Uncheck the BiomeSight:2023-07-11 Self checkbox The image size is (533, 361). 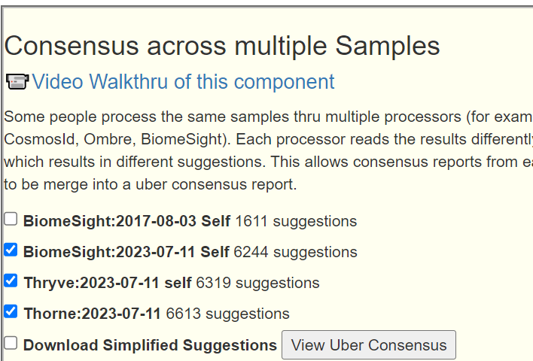point(11,250)
